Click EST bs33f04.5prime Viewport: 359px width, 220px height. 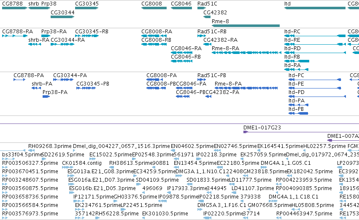pos(8,159)
